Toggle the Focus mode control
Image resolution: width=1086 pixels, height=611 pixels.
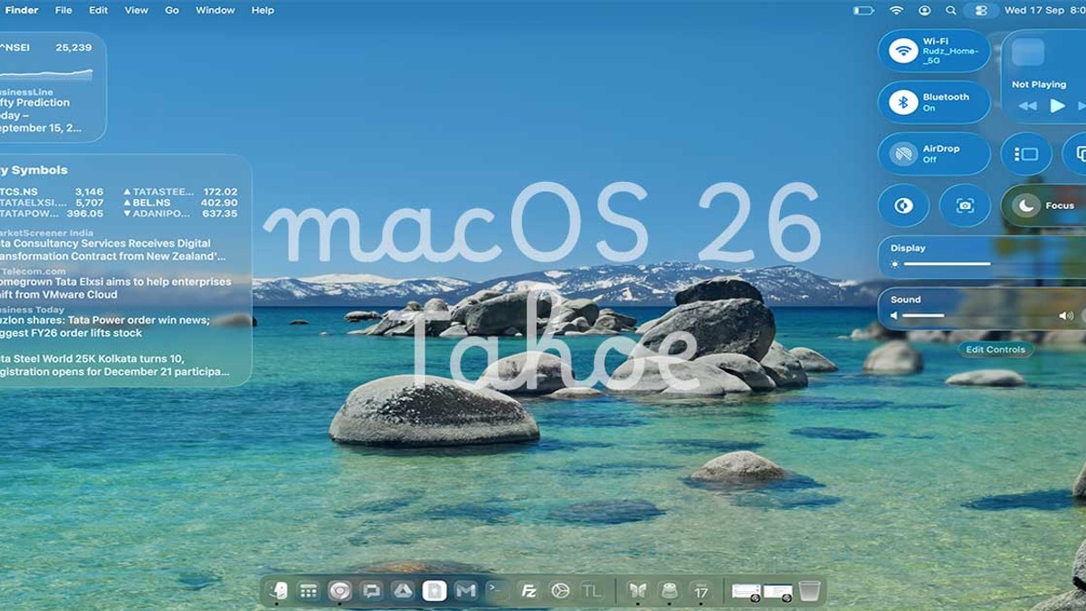tap(1043, 205)
